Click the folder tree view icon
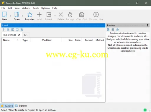The height and width of the screenshot is (112, 151). tap(8, 30)
